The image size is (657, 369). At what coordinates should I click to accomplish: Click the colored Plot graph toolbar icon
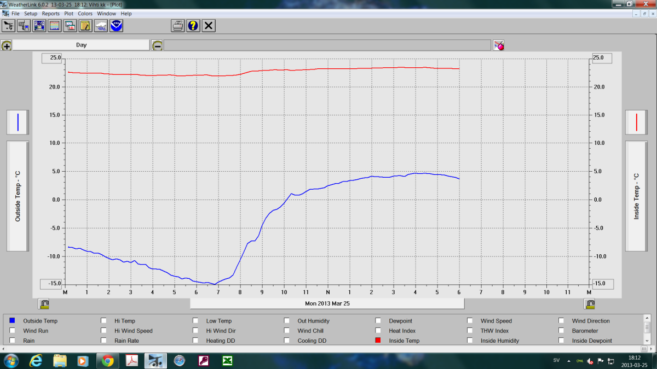pos(55,26)
